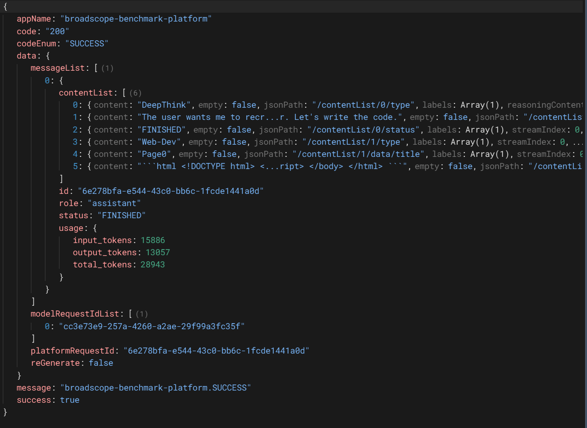Click the input_tokens number 15886
Viewport: 587px width, 428px height.
153,240
